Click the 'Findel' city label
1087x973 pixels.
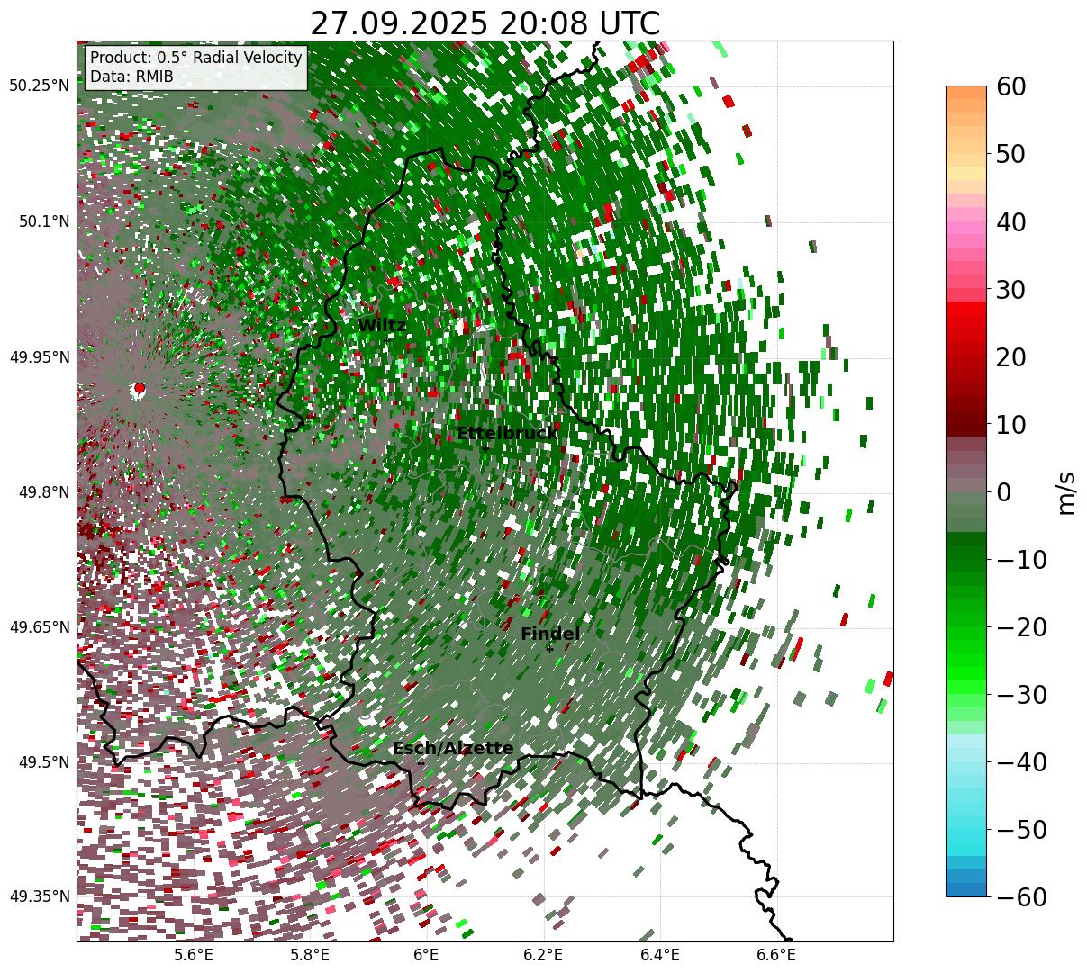[x=550, y=635]
